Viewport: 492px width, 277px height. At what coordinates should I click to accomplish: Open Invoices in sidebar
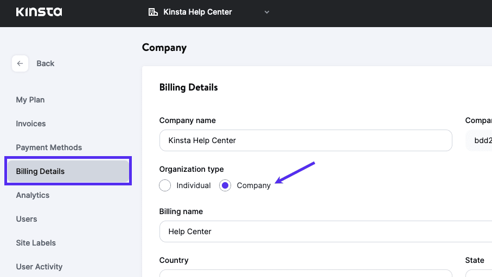(x=31, y=124)
